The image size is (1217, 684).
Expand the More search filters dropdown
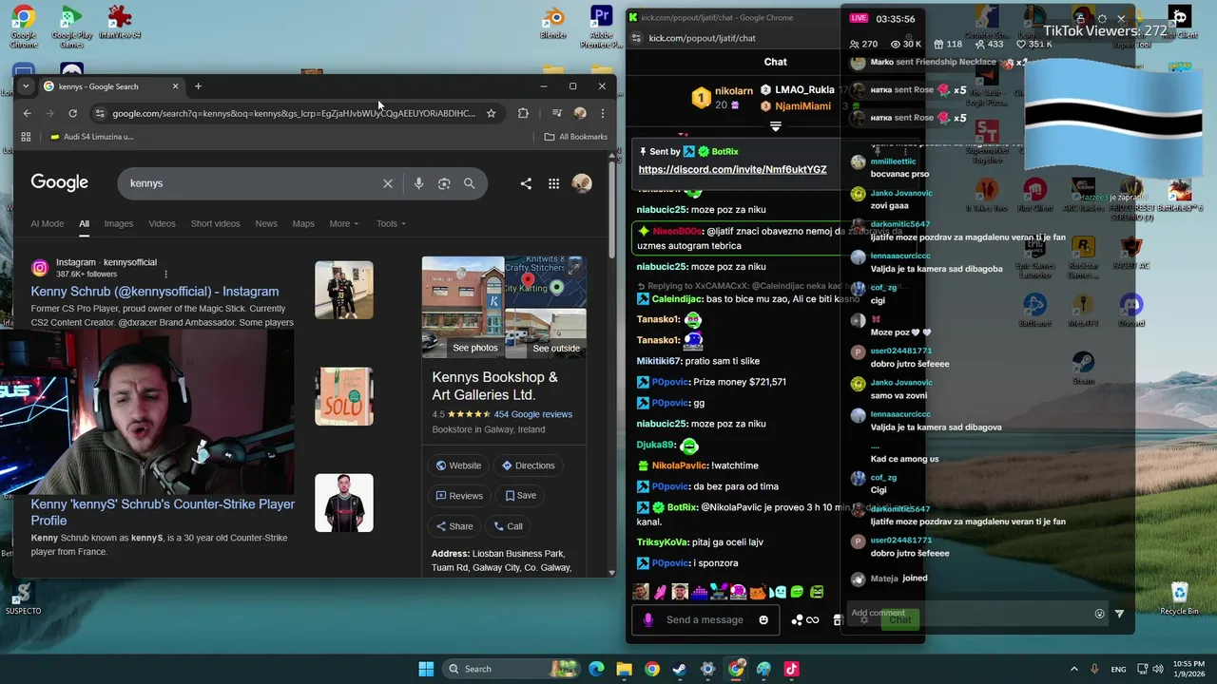click(x=343, y=223)
